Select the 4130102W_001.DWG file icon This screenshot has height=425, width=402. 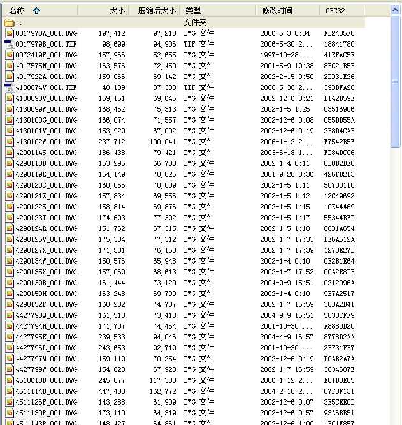(x=10, y=142)
